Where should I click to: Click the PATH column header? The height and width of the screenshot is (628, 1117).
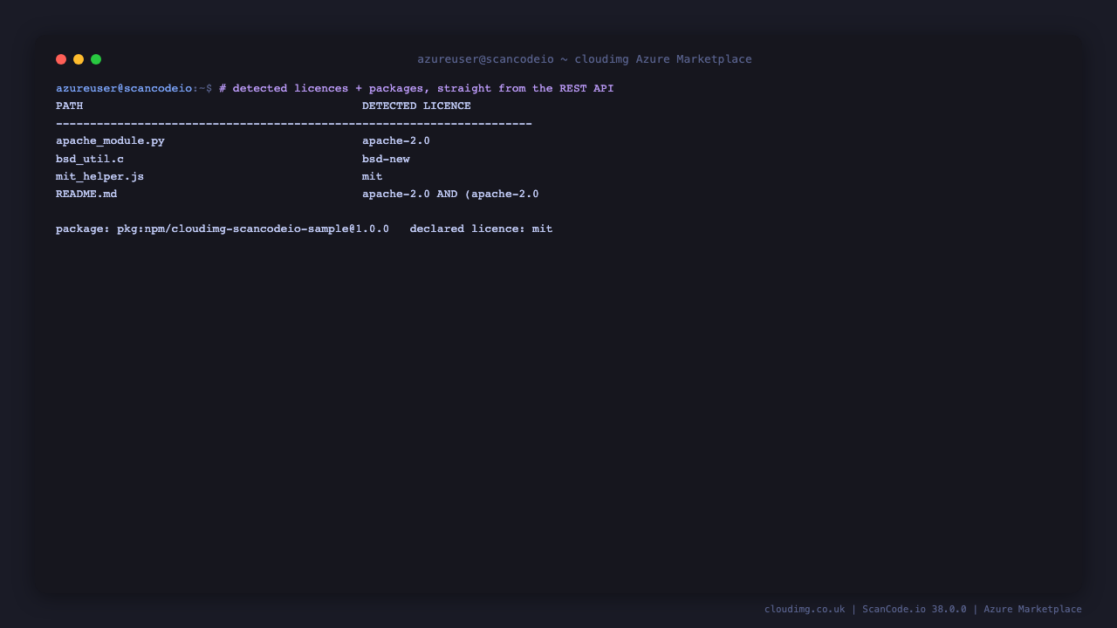click(70, 106)
